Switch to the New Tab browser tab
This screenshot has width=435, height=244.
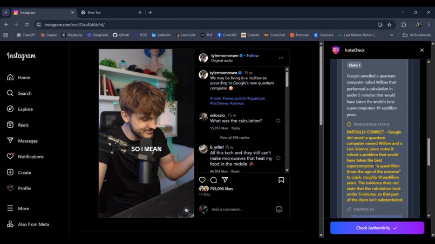pos(111,12)
